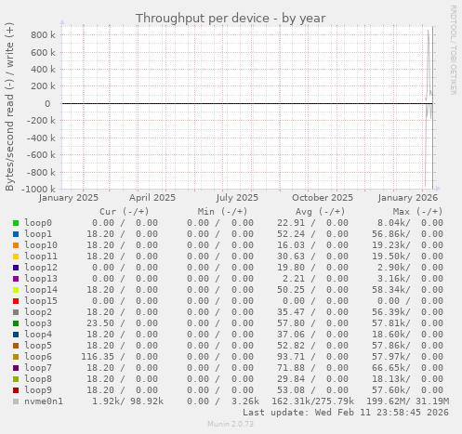
Task: Click the loop14 max value 58.34k
Action: pos(390,290)
